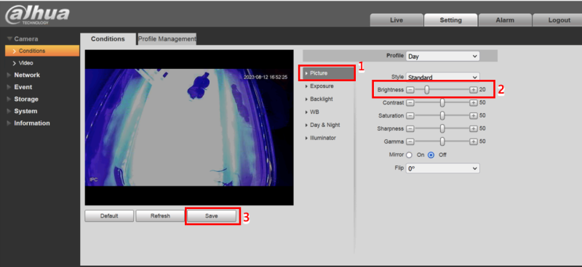The width and height of the screenshot is (582, 267).
Task: Open the Profile dropdown showing Day
Action: [442, 57]
